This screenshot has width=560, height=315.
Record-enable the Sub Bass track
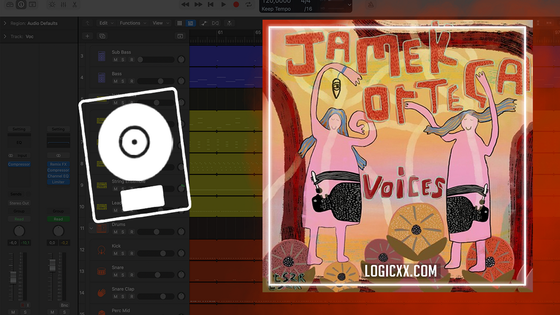point(132,60)
